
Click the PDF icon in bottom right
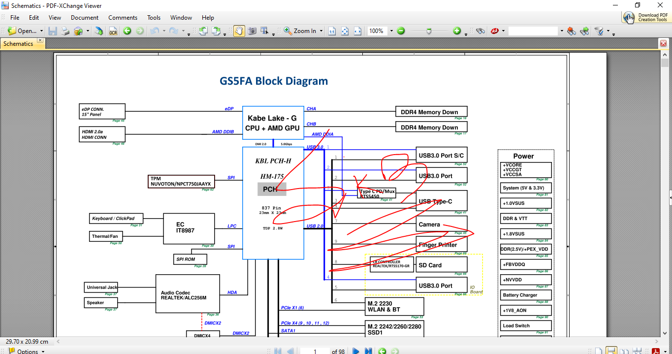(655, 351)
